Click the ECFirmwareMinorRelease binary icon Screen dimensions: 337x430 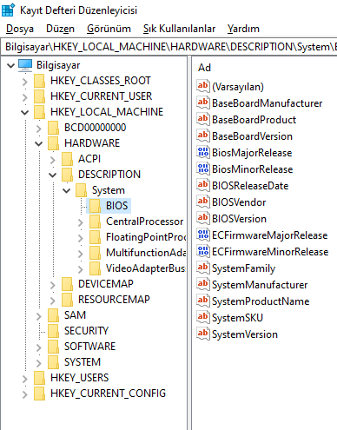pos(203,251)
